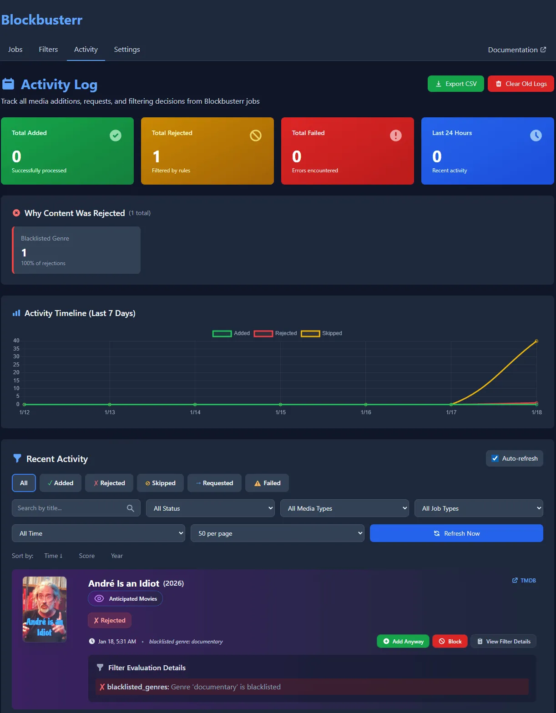Select the All activity filter pill

click(24, 483)
